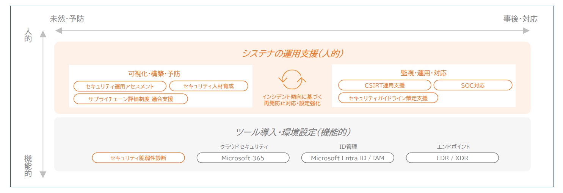Select the Microsoft 365 pill
The height and width of the screenshot is (193, 563).
tap(243, 158)
